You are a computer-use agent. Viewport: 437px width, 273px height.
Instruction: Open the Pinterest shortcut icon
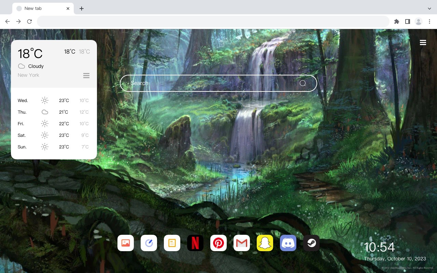(218, 243)
